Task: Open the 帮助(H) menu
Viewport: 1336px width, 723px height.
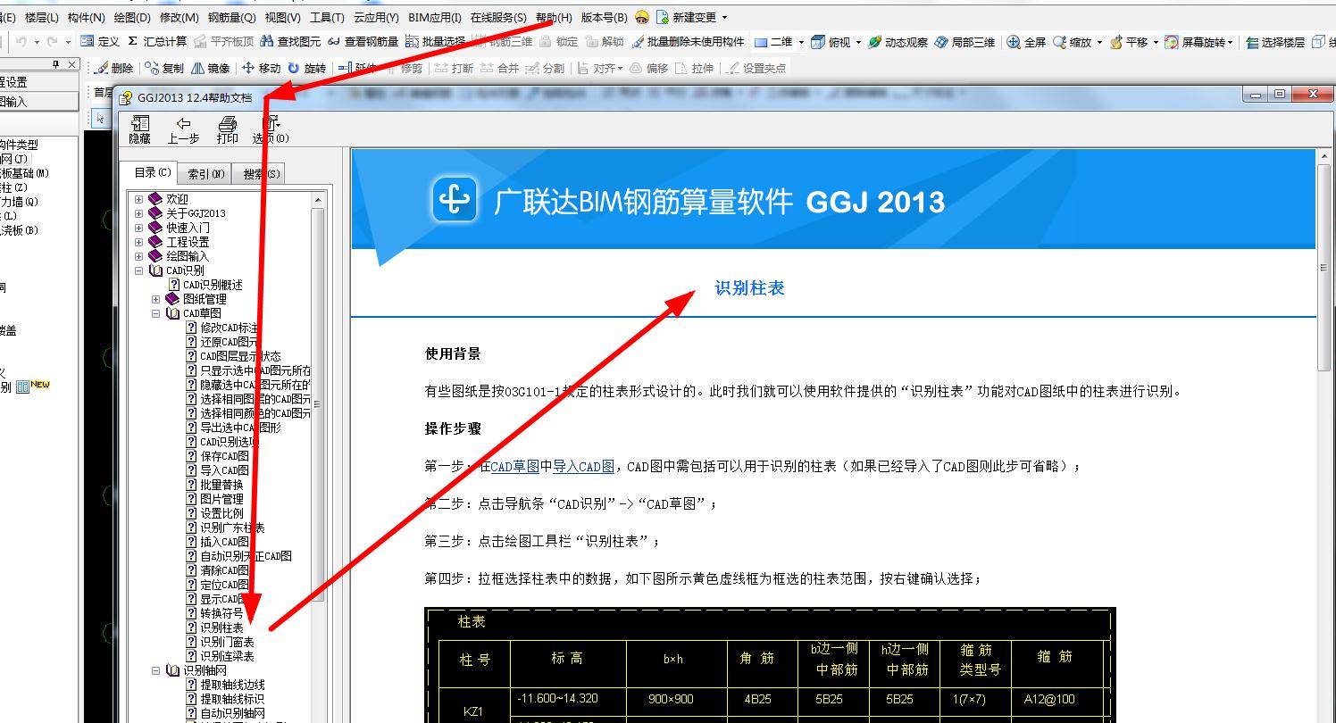Action: (554, 17)
